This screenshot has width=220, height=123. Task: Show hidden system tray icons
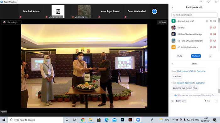tap(173, 120)
